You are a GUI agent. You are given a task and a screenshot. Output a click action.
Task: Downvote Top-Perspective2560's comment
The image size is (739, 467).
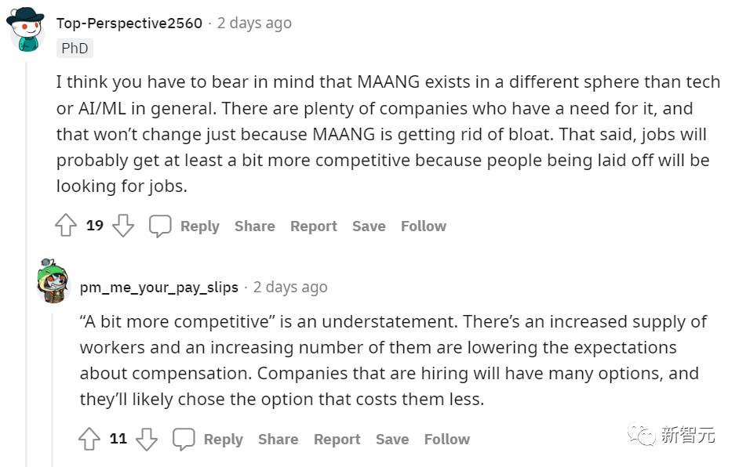[x=123, y=226]
